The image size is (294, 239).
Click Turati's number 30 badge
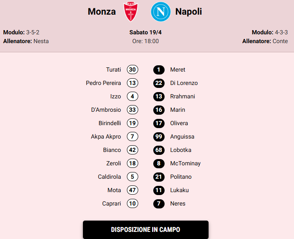[x=132, y=69]
